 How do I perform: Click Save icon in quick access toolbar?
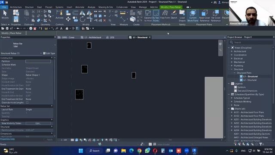point(7,28)
